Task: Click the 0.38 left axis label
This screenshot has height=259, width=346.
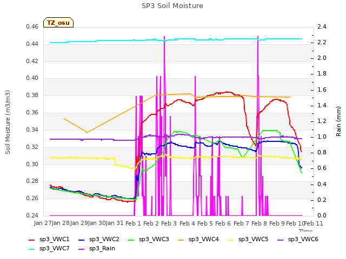Action: [32, 96]
